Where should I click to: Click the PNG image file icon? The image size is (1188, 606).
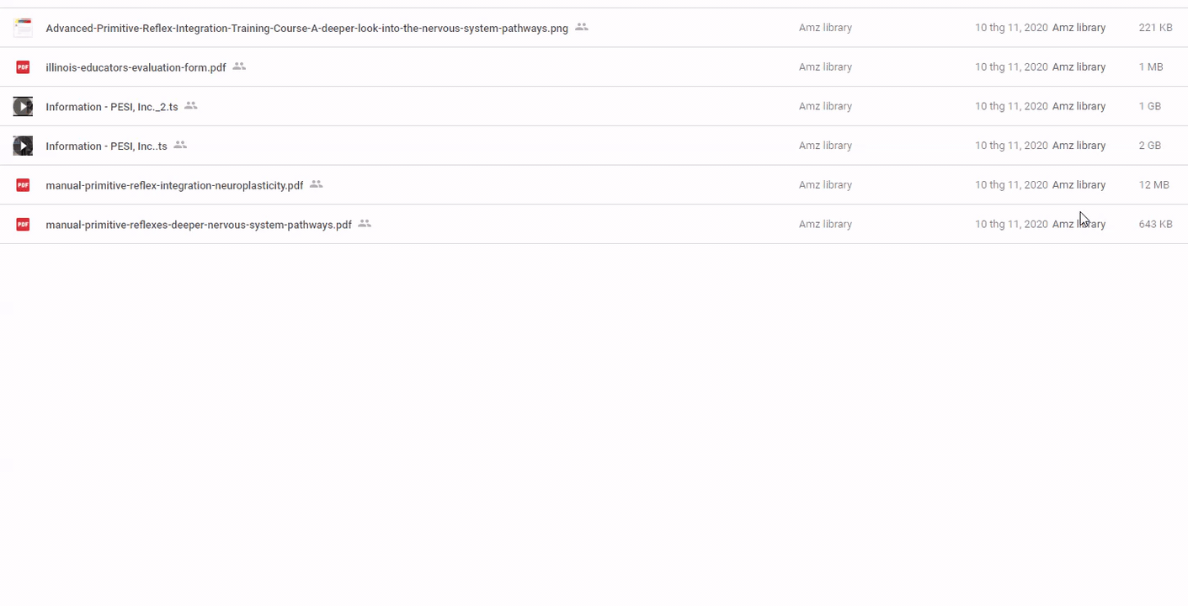point(23,28)
